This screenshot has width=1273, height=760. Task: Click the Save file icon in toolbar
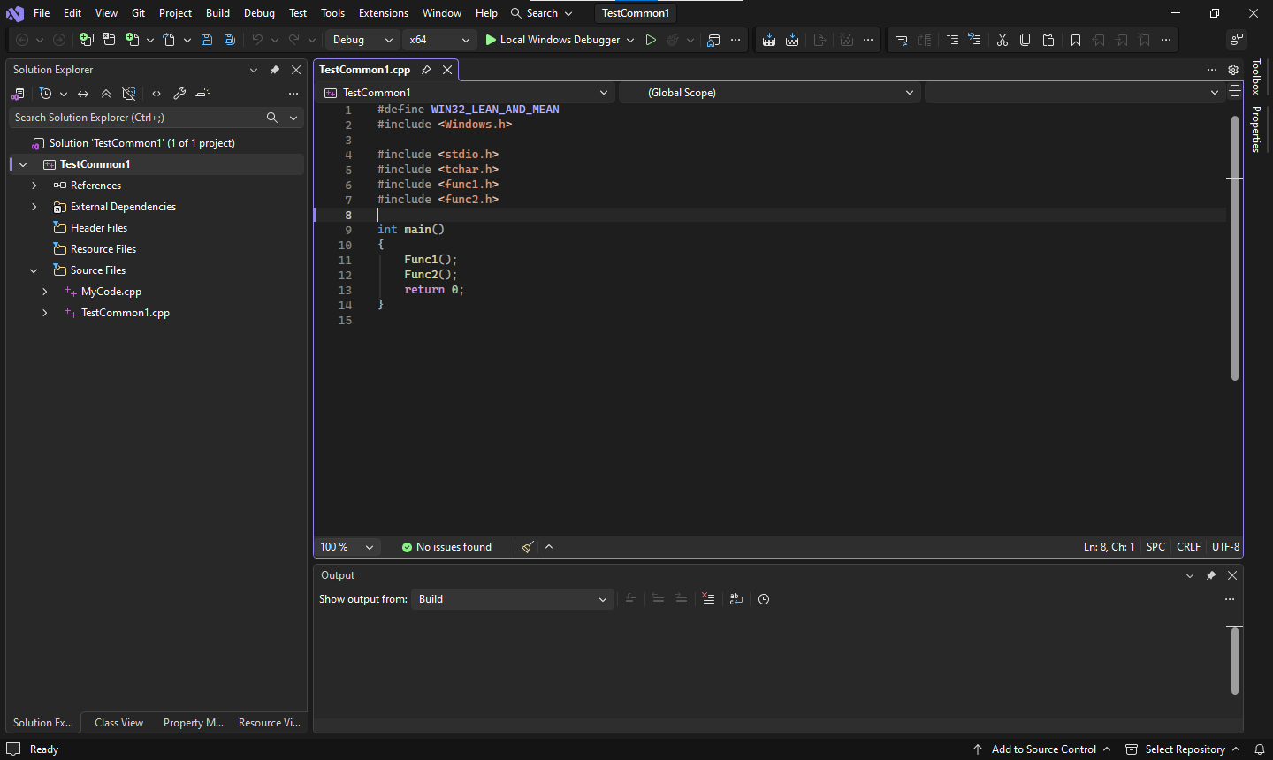(x=207, y=40)
